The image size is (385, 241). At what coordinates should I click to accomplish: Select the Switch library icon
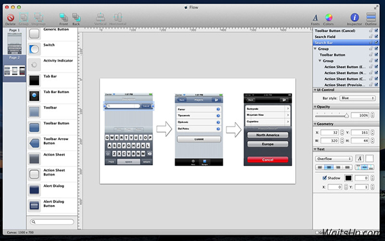(x=34, y=49)
